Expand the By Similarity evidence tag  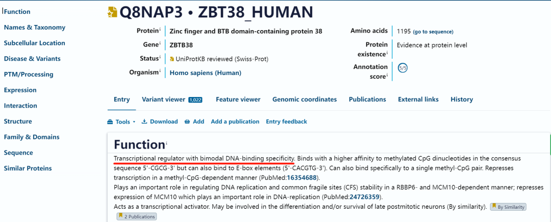[508, 207]
